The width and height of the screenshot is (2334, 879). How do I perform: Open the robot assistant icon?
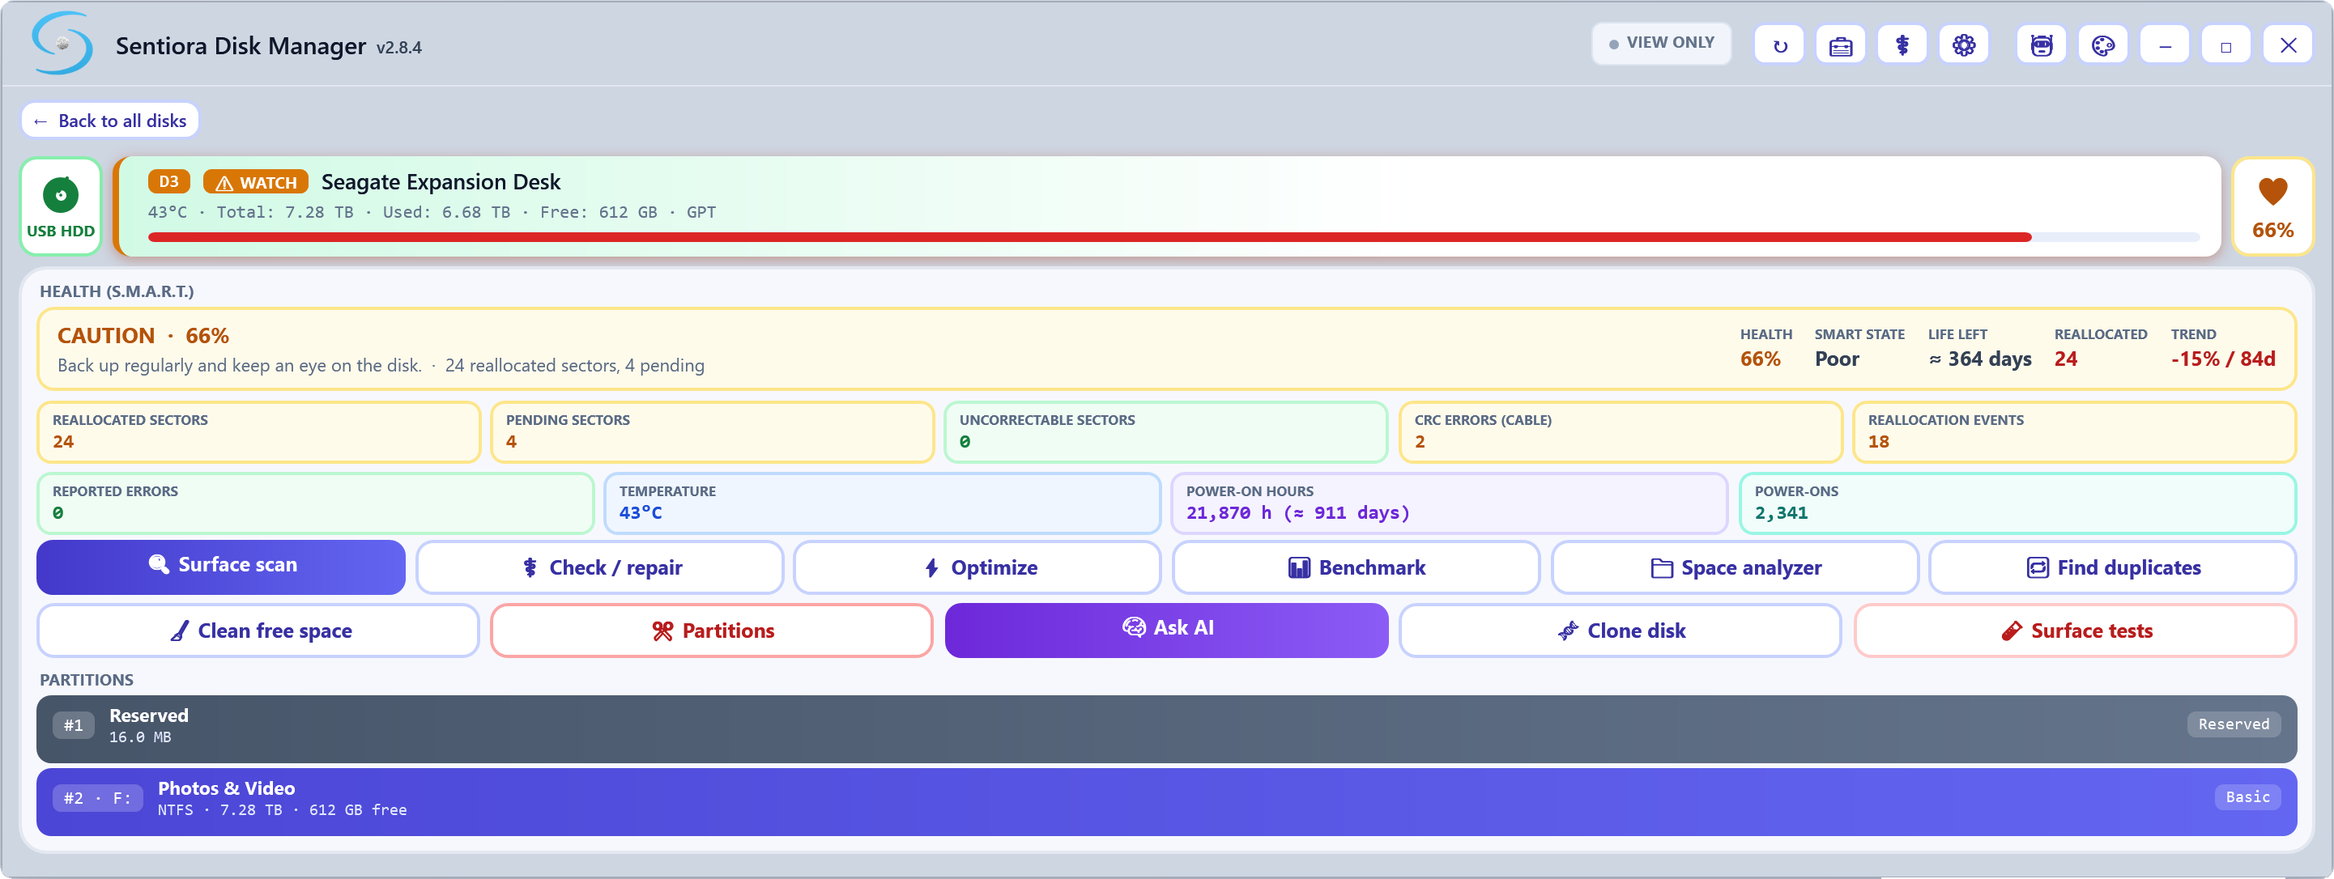[x=2042, y=45]
